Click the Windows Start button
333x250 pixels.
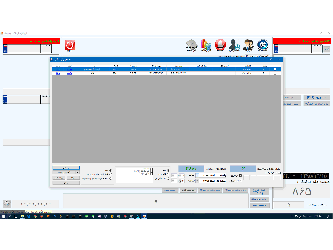[3, 216]
